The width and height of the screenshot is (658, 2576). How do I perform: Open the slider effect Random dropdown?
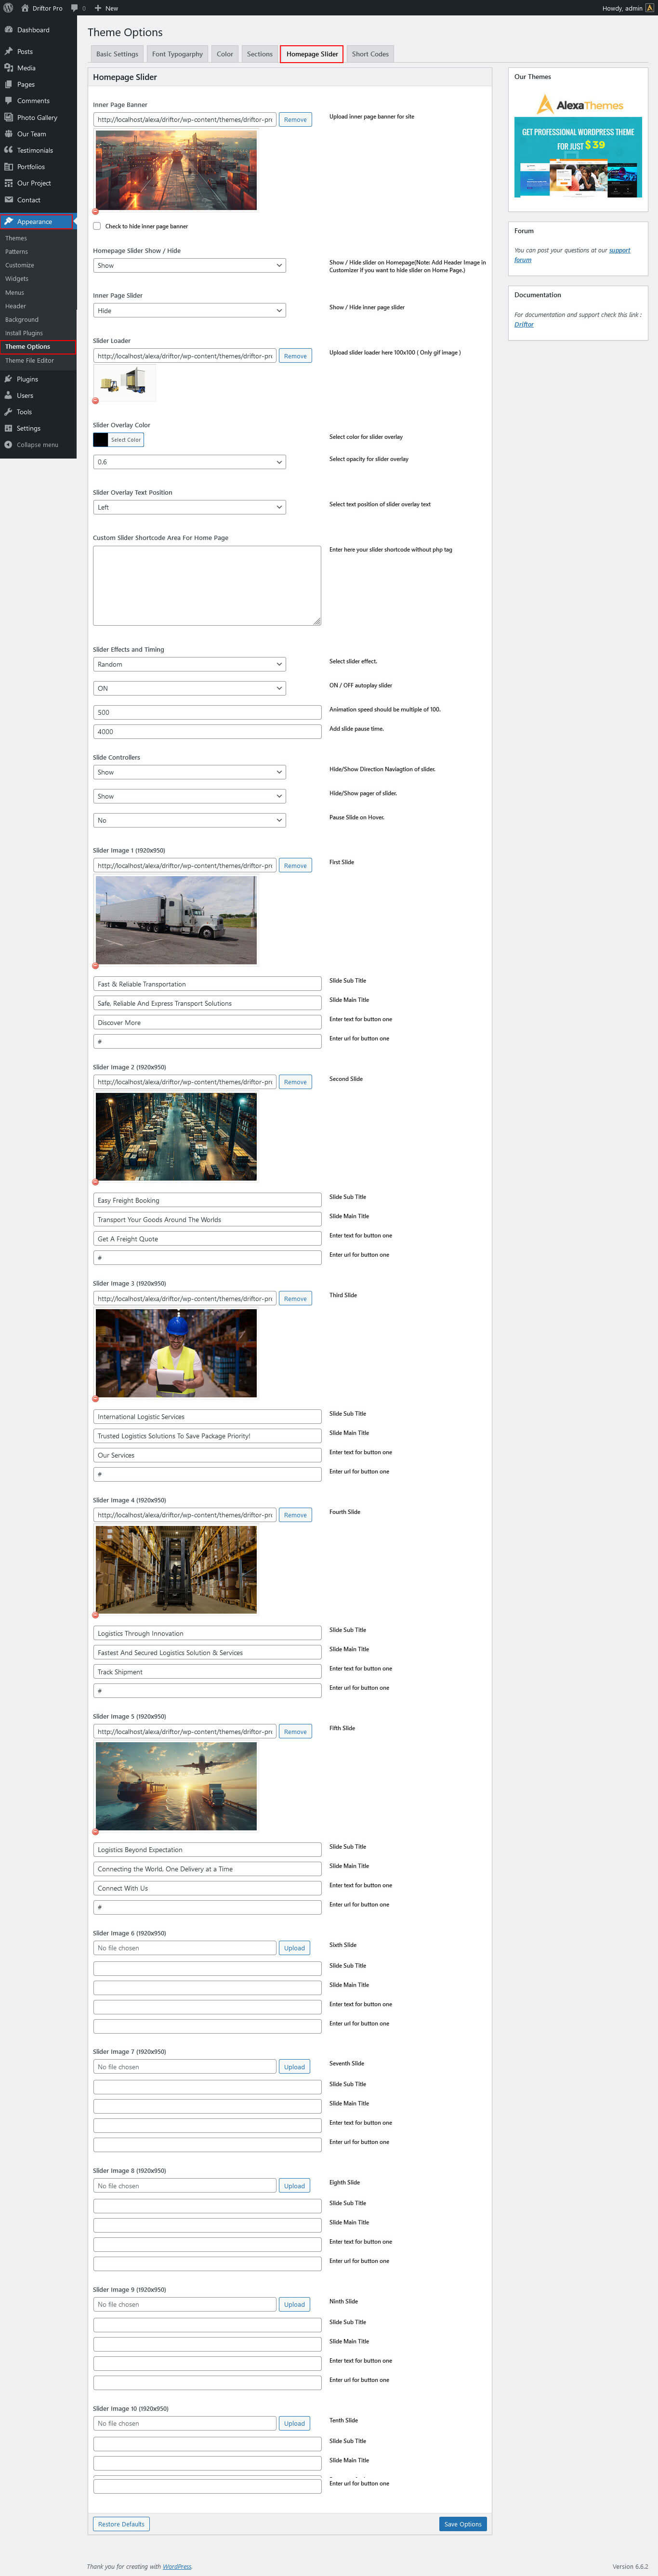[x=189, y=664]
